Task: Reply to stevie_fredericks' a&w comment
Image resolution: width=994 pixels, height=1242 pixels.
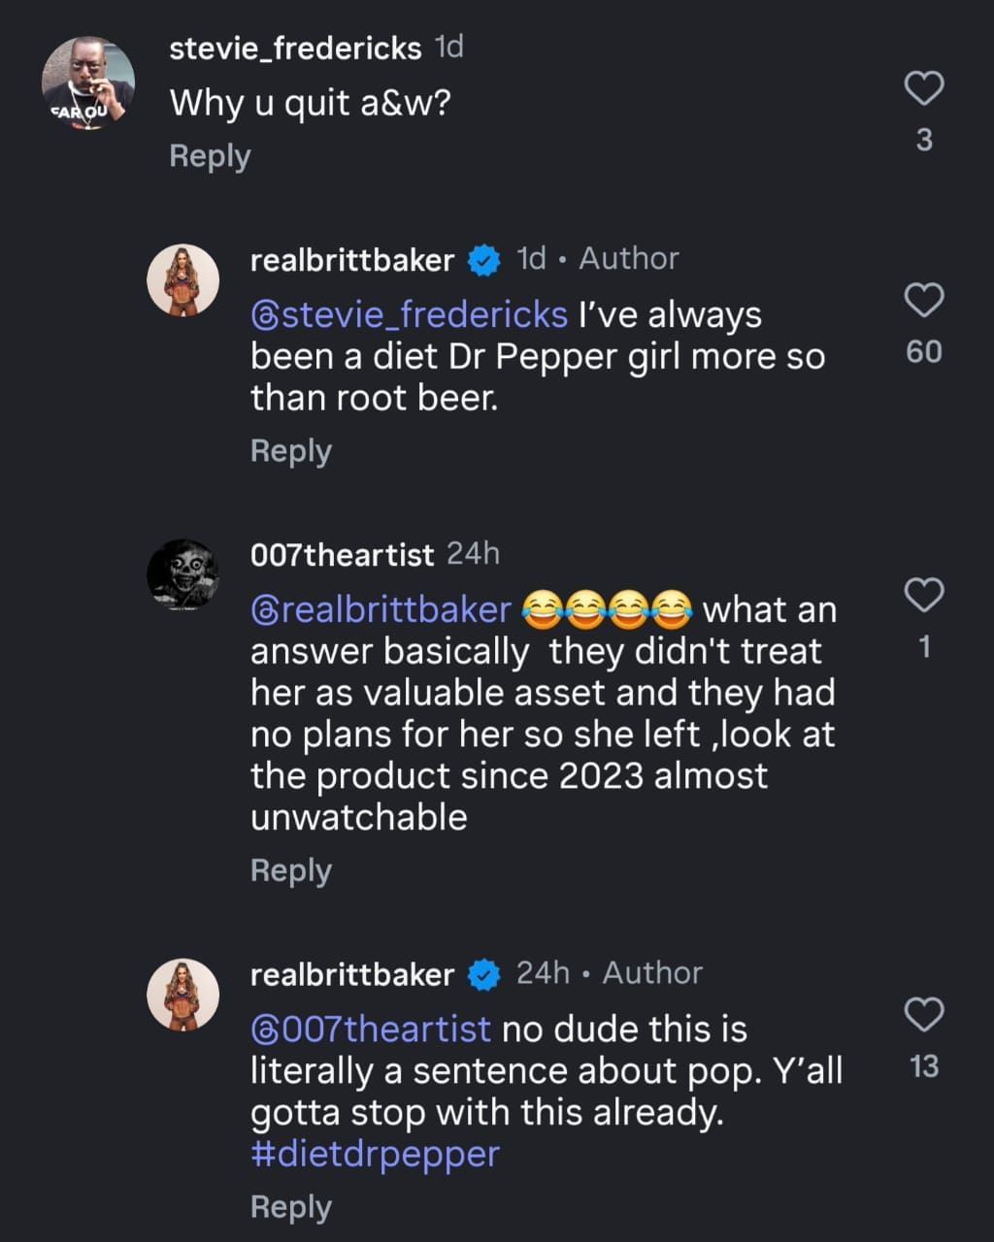Action: click(x=210, y=156)
